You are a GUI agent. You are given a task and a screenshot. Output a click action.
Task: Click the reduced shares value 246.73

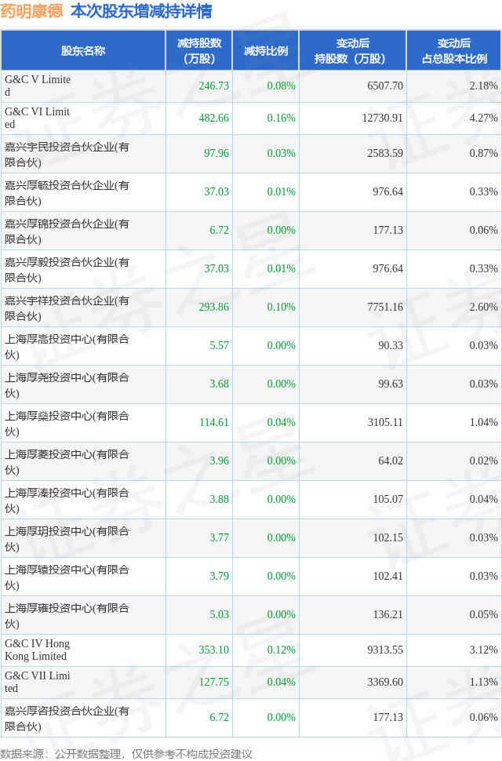[214, 86]
